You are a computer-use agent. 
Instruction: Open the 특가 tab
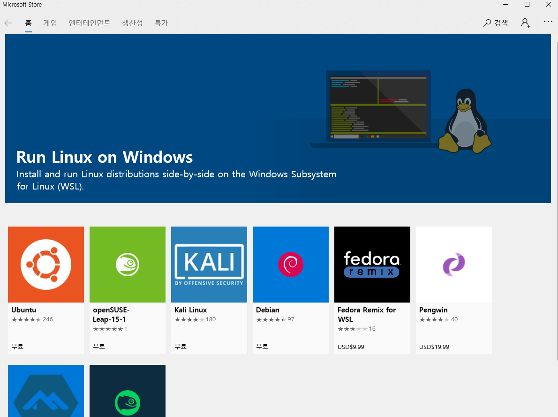(161, 23)
